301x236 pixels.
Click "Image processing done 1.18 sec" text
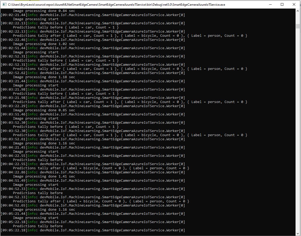tap(44, 77)
